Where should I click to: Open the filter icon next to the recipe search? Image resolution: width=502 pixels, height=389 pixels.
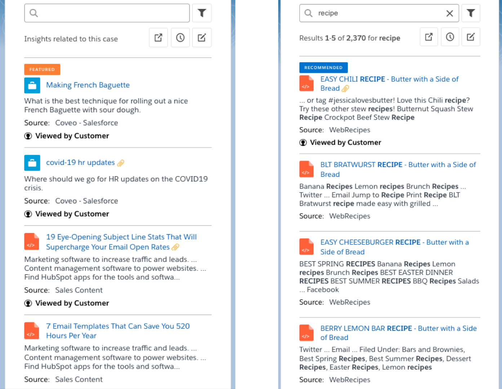click(471, 13)
